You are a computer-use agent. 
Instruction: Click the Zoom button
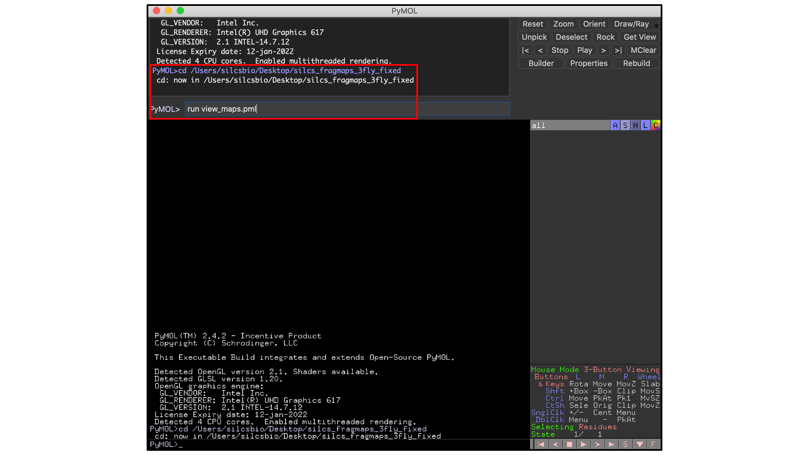point(563,24)
